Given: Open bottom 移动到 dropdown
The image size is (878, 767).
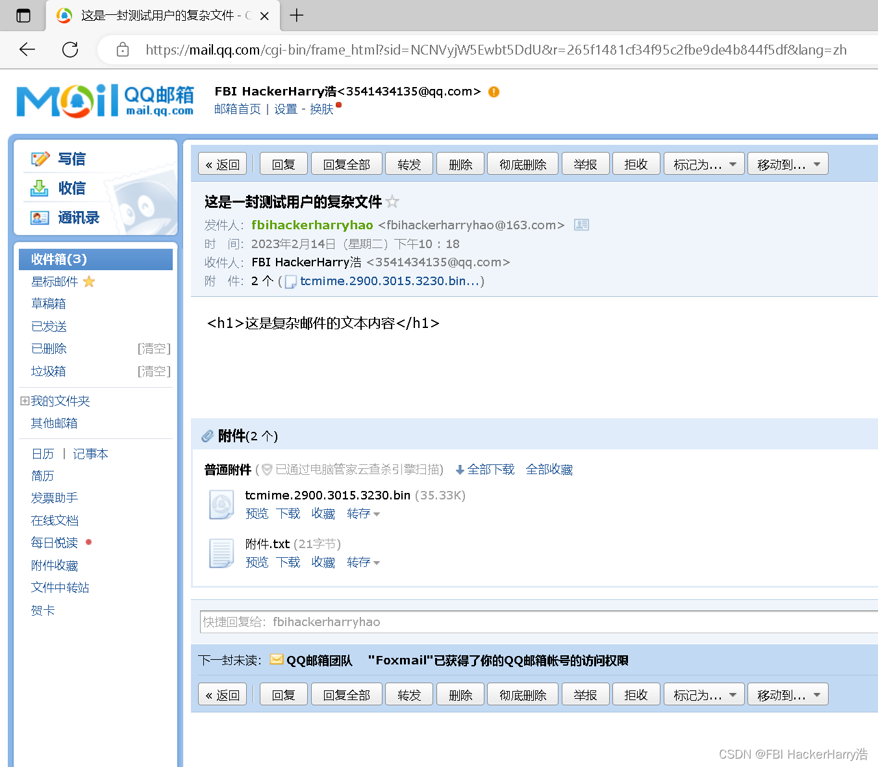Looking at the screenshot, I should [x=788, y=694].
